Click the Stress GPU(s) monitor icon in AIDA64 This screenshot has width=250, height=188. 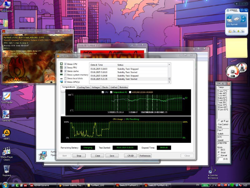point(61,82)
